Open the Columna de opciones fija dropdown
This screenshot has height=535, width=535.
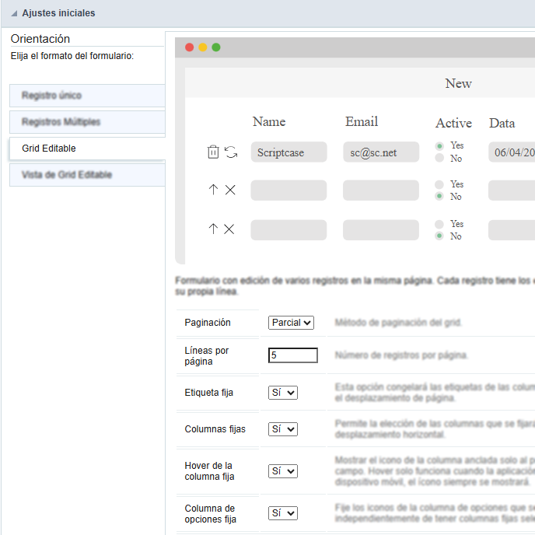pyautogui.click(x=283, y=513)
